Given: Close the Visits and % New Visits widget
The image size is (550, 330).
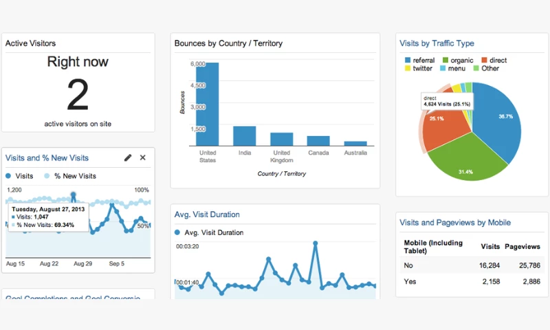Looking at the screenshot, I should pos(143,158).
